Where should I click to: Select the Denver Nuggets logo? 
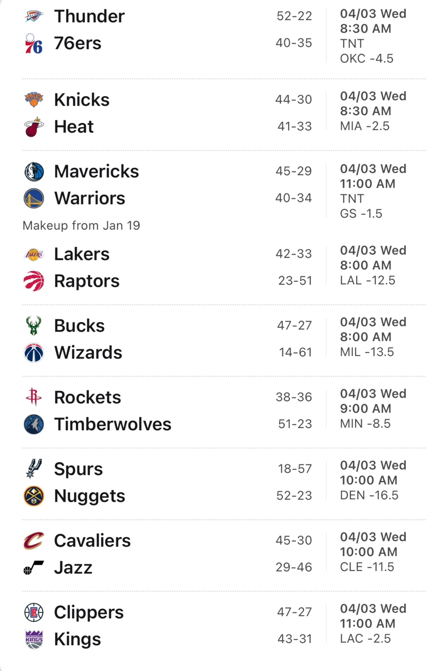34,496
